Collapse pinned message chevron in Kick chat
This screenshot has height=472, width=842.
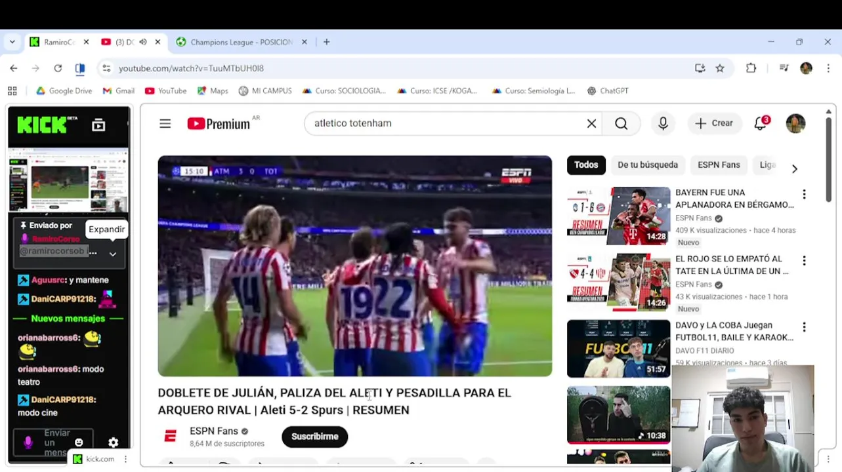113,254
